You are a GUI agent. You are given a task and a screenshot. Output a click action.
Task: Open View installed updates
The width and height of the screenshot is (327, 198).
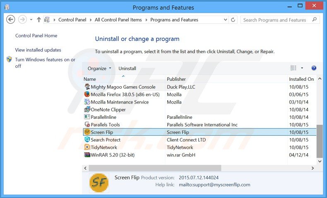pyautogui.click(x=38, y=50)
